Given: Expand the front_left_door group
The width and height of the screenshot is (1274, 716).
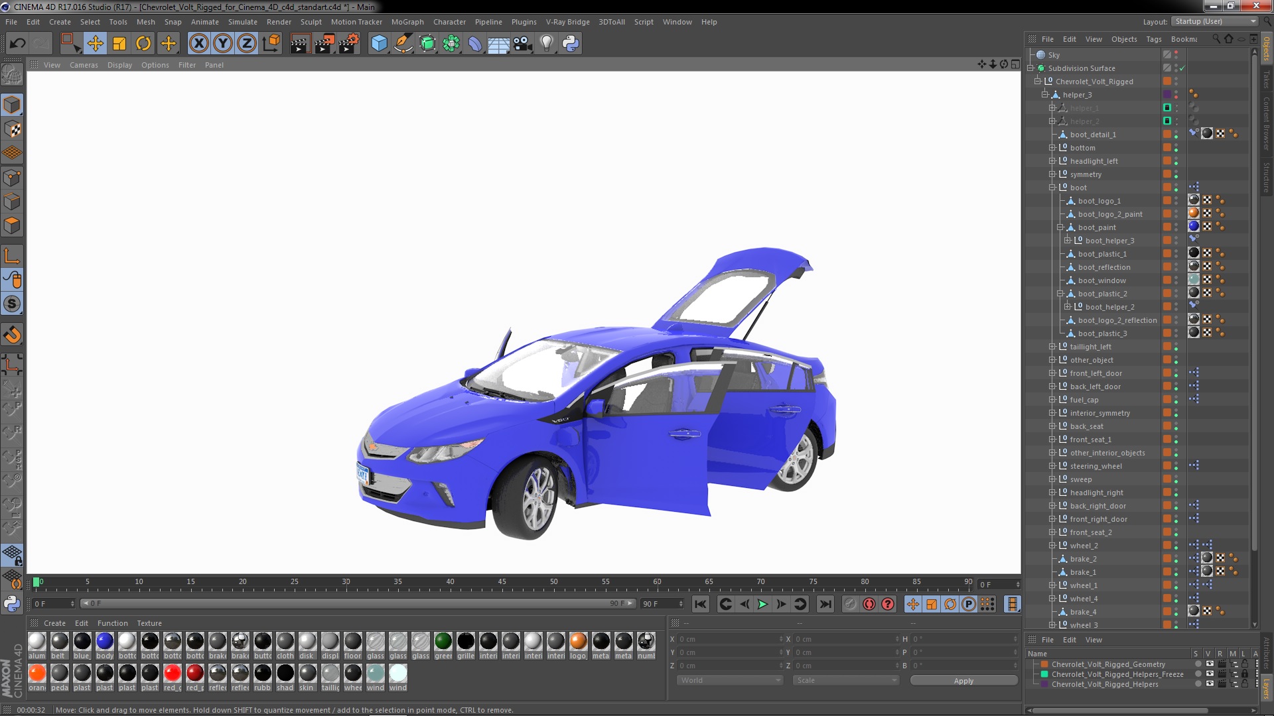Looking at the screenshot, I should click(x=1052, y=373).
